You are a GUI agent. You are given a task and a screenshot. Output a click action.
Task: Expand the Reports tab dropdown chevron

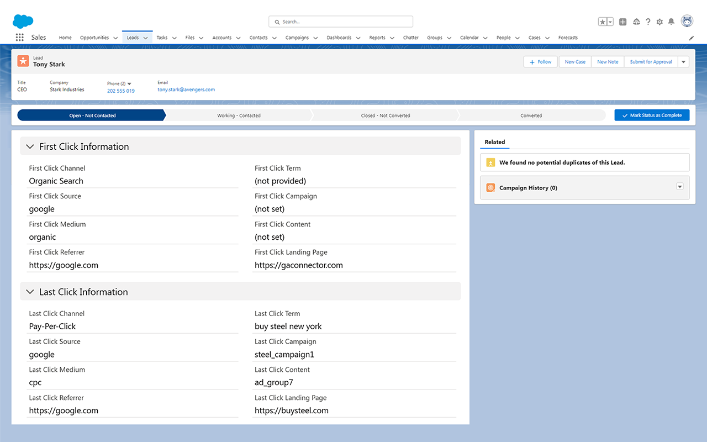coord(392,38)
